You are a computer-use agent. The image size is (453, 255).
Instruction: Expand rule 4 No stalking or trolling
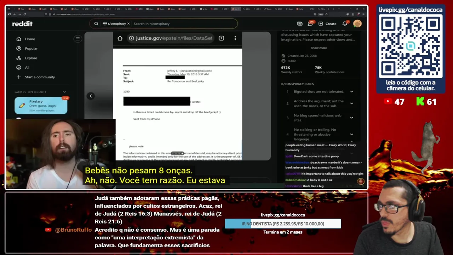[351, 134]
